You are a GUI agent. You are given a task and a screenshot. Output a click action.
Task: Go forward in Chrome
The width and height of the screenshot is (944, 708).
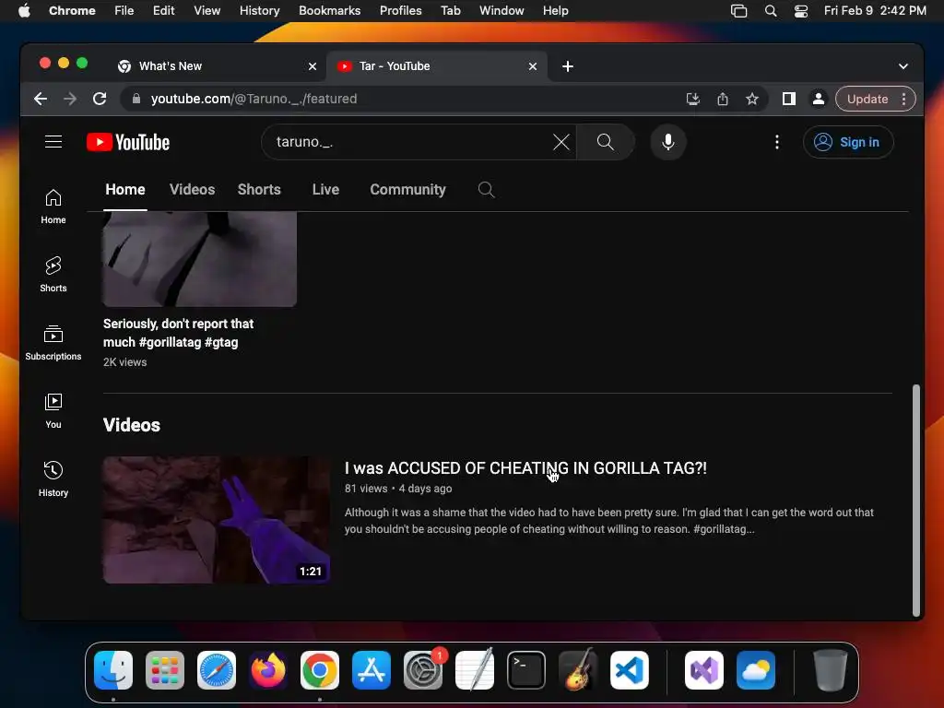click(x=70, y=99)
